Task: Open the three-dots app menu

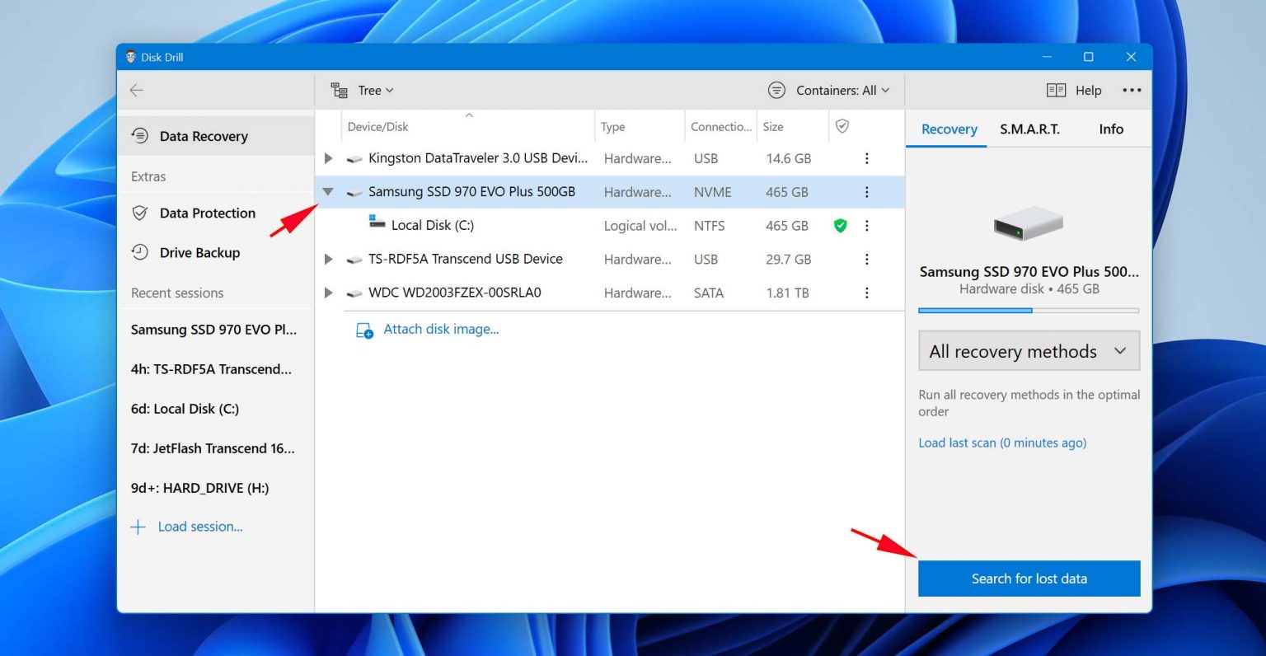Action: click(1132, 90)
